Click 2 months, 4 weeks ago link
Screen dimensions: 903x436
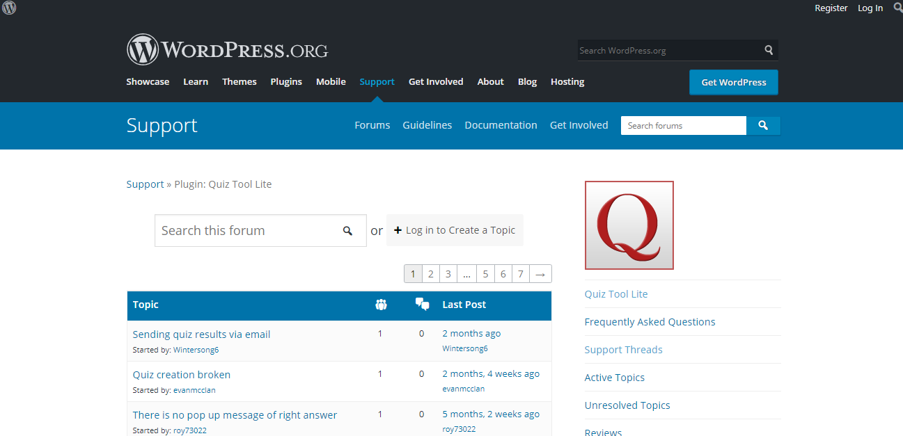tap(491, 373)
